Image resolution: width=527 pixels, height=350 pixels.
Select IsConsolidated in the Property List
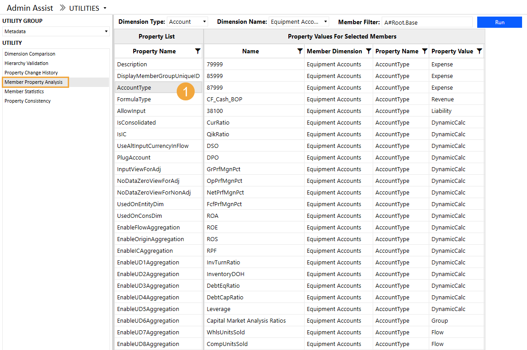(x=136, y=123)
